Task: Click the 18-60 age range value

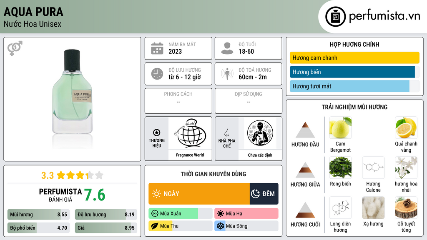Action: coord(246,51)
